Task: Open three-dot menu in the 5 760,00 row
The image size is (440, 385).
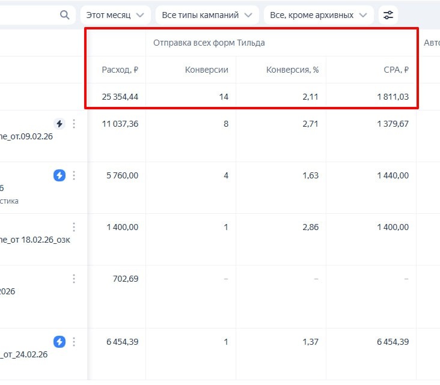Action: [74, 175]
